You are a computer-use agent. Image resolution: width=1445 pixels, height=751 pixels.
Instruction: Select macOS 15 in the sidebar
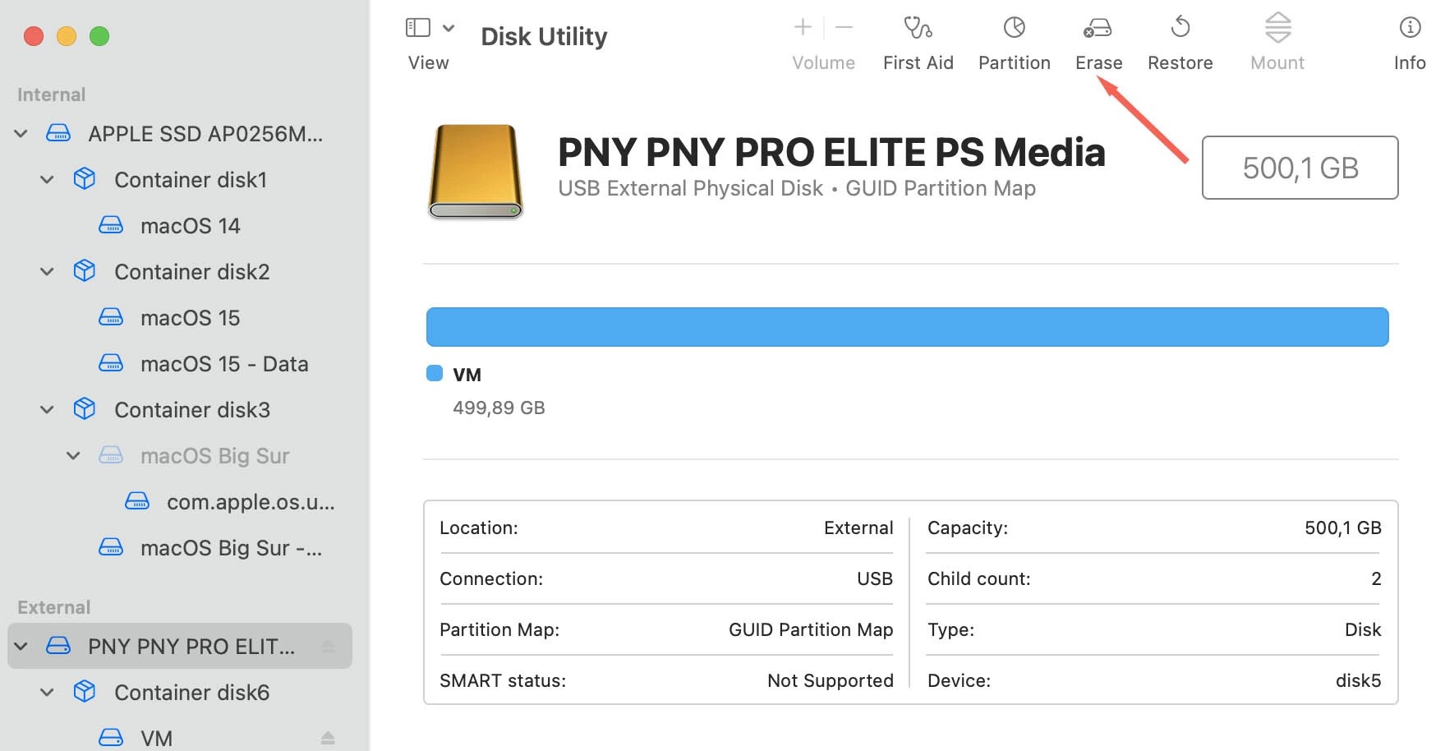191,318
